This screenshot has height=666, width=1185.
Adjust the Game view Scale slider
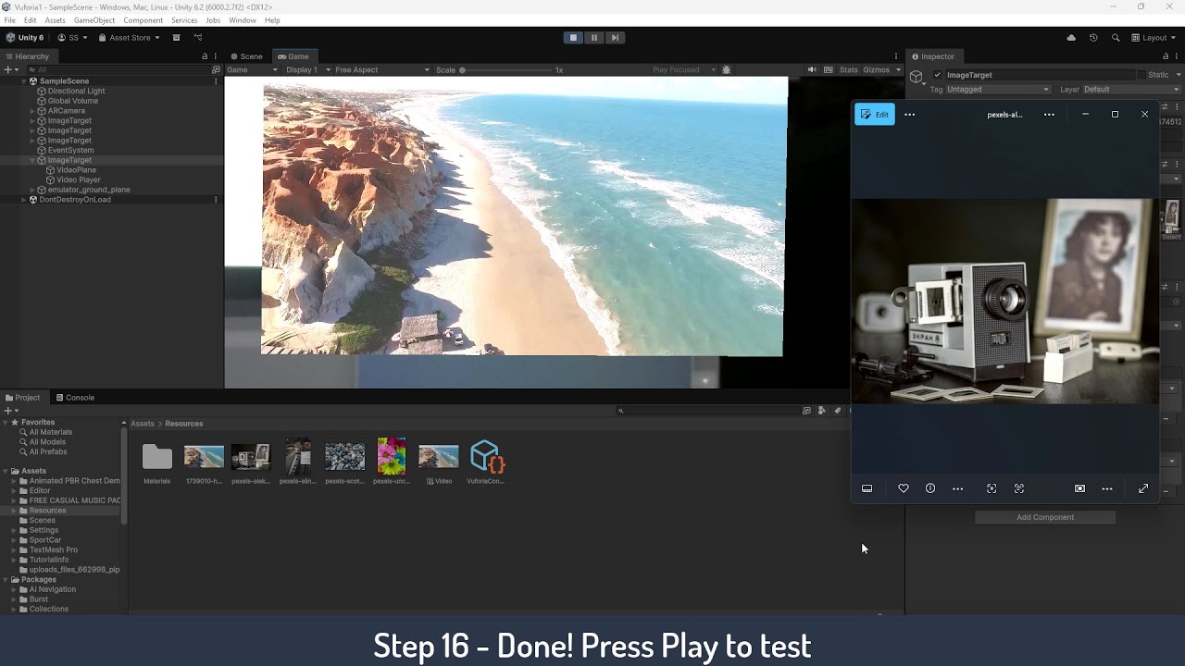click(x=506, y=69)
